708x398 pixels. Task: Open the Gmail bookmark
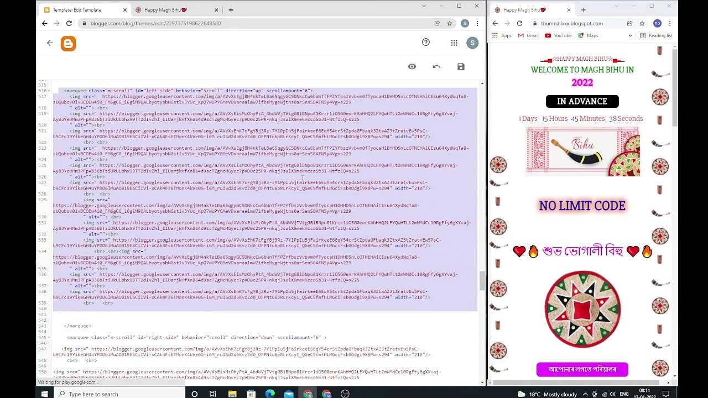pyautogui.click(x=528, y=35)
